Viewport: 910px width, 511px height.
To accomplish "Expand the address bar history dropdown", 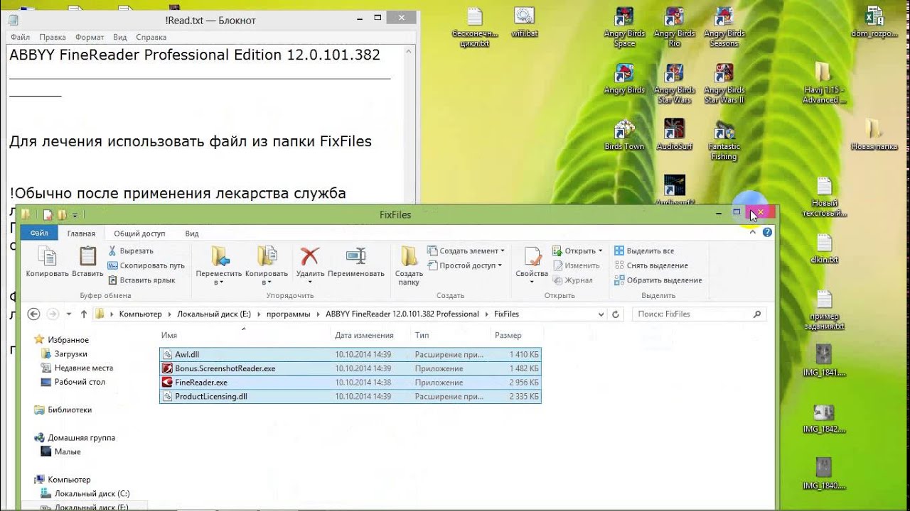I will coord(601,314).
